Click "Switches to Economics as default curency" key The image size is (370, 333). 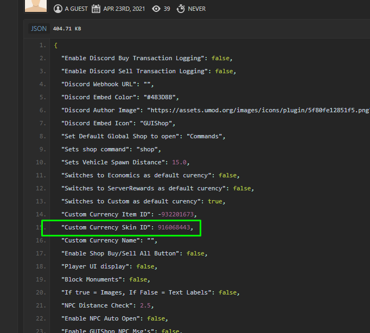coord(136,175)
